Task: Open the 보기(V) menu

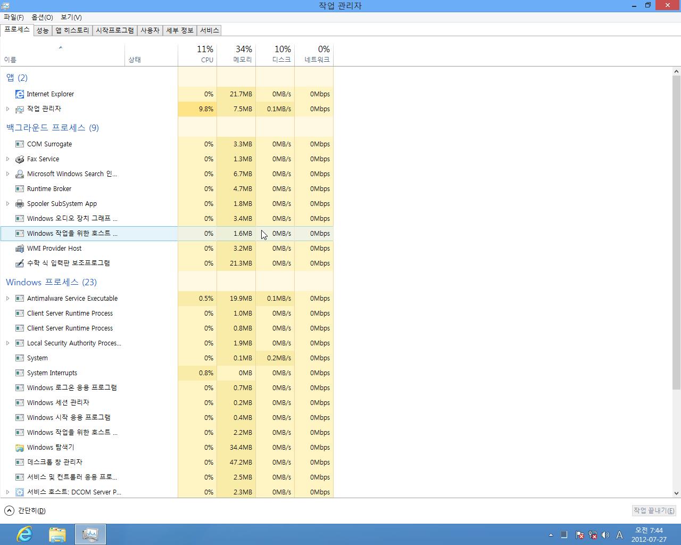Action: point(71,17)
